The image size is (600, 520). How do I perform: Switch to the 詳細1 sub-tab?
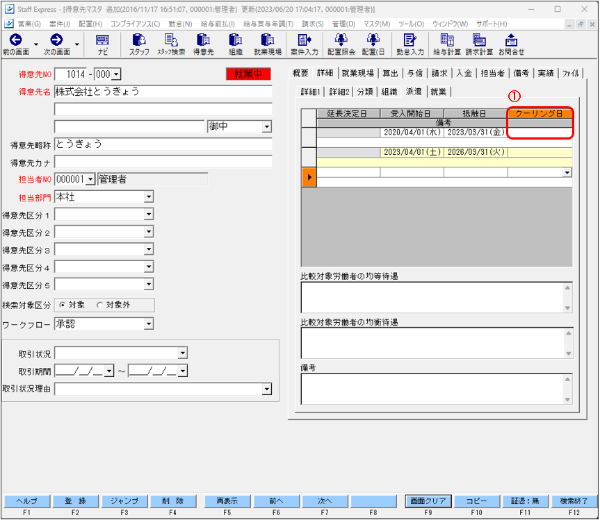pyautogui.click(x=310, y=92)
